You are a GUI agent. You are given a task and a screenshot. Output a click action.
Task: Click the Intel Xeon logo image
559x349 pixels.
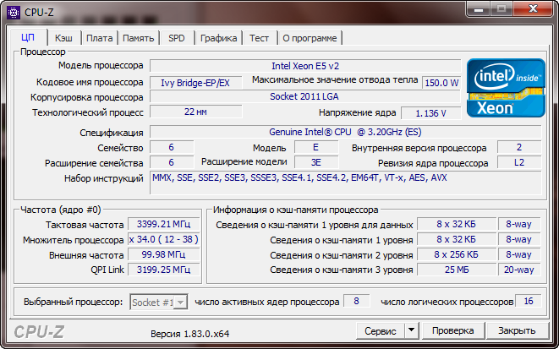[506, 88]
